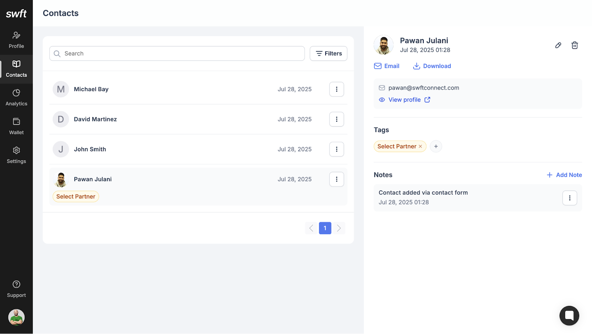Open the user avatar in sidebar
The image size is (592, 334).
(x=16, y=317)
